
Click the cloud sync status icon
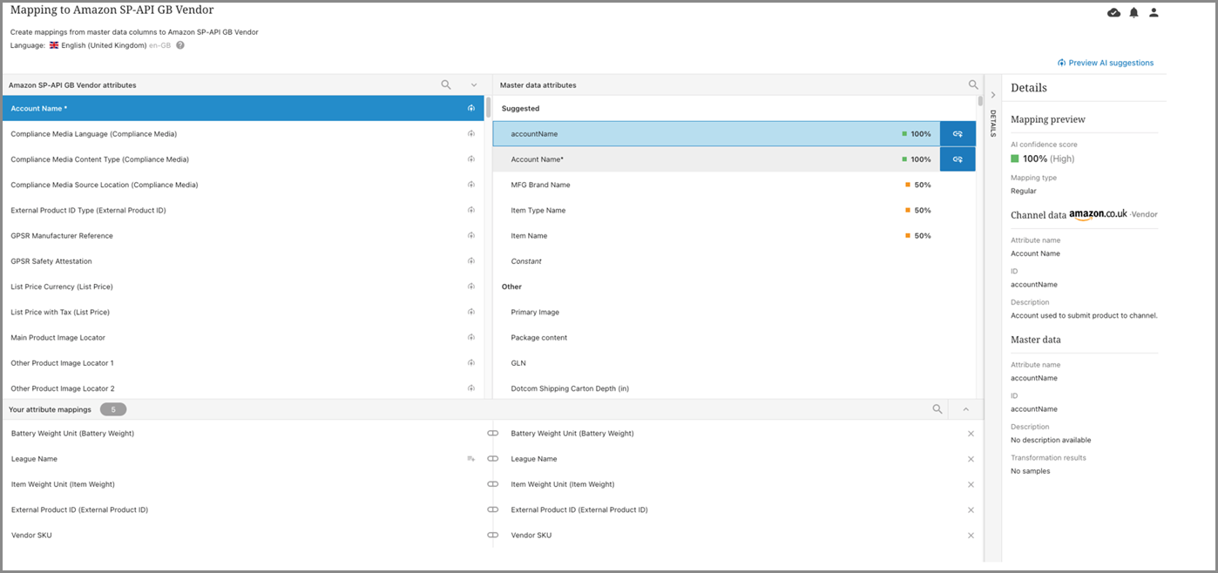click(1113, 12)
